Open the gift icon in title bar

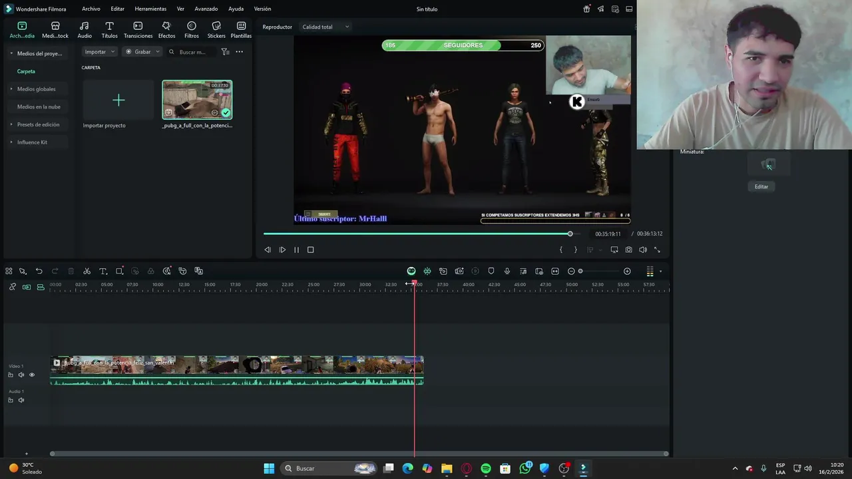[586, 9]
